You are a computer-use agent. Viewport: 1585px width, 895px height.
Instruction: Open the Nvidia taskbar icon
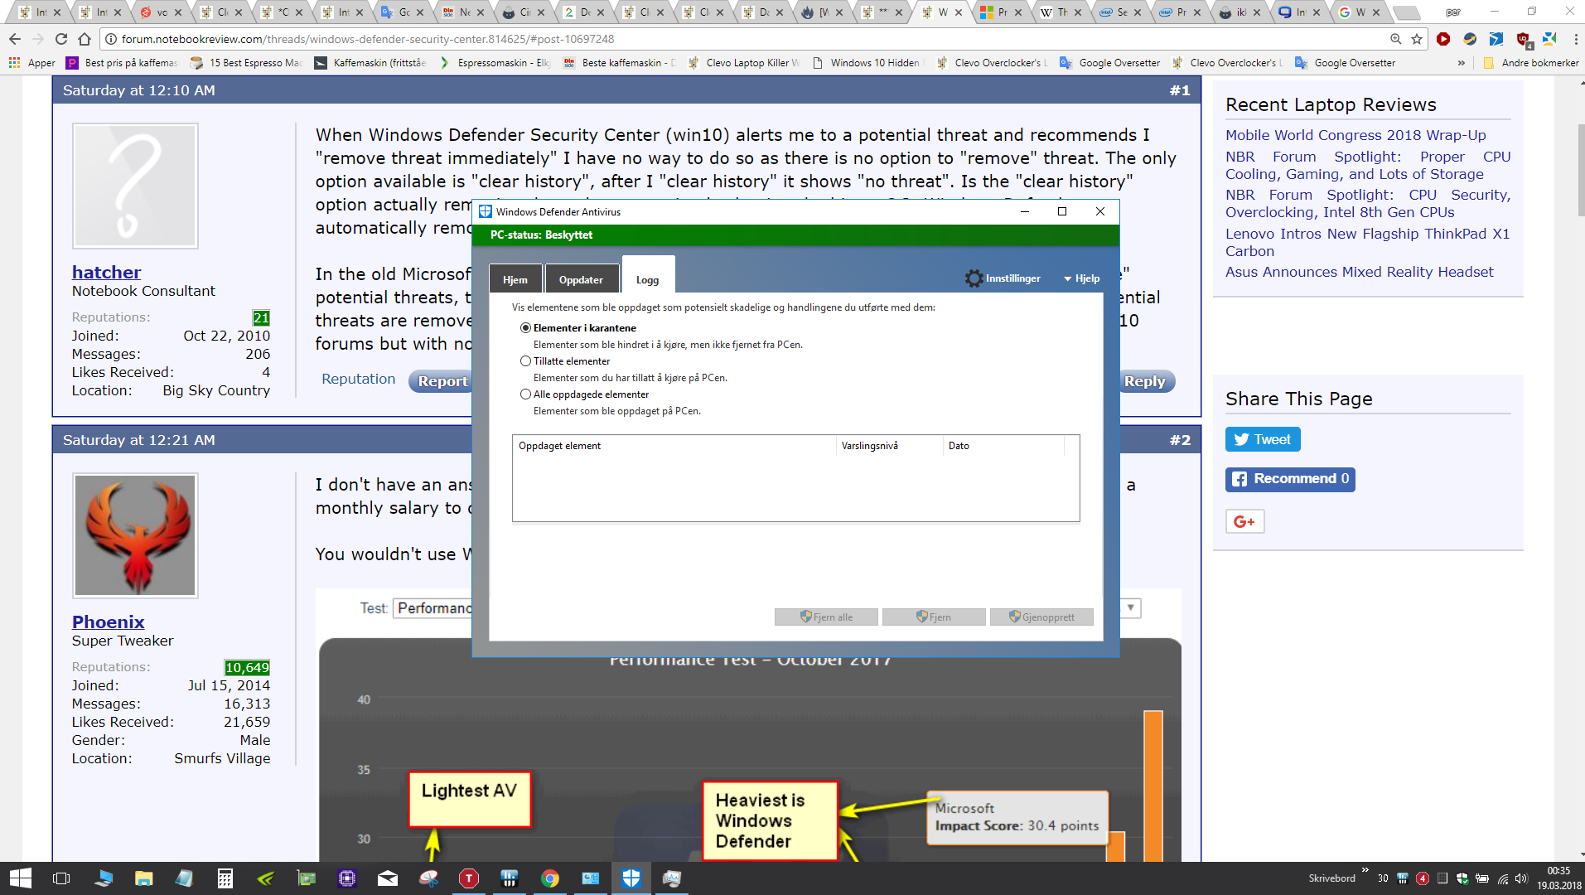point(266,878)
